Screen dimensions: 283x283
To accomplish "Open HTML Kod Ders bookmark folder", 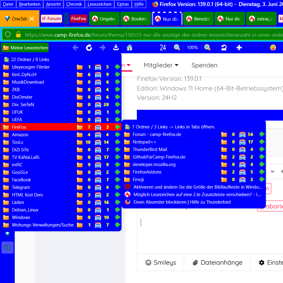I will (61, 195).
